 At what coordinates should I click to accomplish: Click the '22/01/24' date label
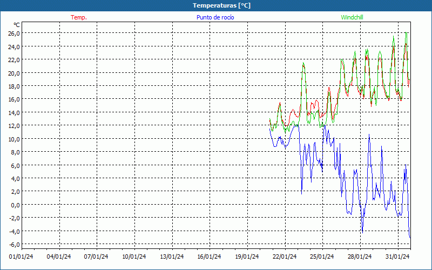coord(285,256)
